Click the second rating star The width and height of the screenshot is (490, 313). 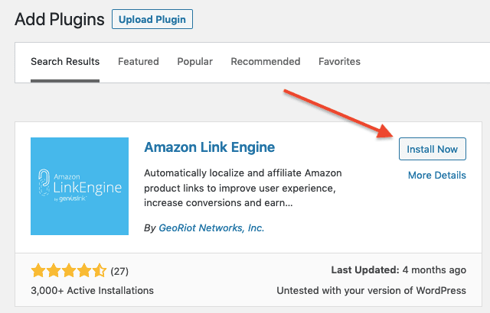pyautogui.click(x=54, y=270)
